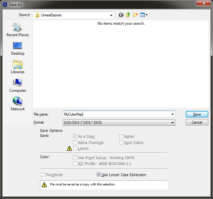Enable the Spot Colors checkbox

[x=121, y=142]
